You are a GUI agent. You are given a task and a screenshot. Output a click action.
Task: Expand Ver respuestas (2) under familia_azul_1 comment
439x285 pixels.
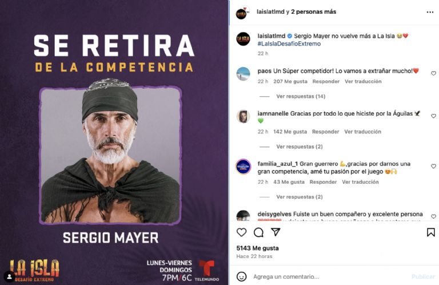tap(300, 197)
